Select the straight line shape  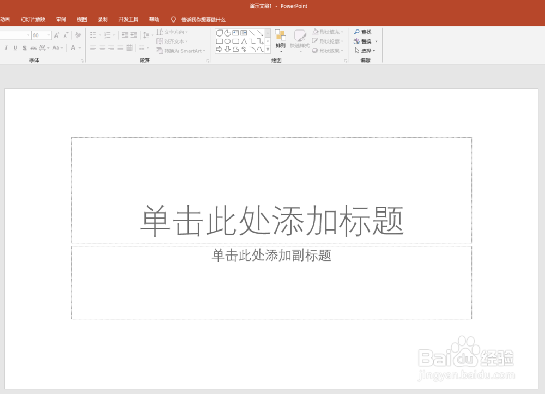point(252,33)
